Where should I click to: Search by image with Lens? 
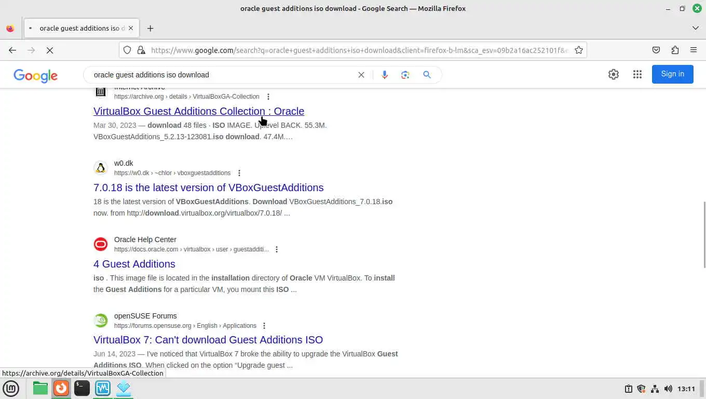pyautogui.click(x=405, y=75)
